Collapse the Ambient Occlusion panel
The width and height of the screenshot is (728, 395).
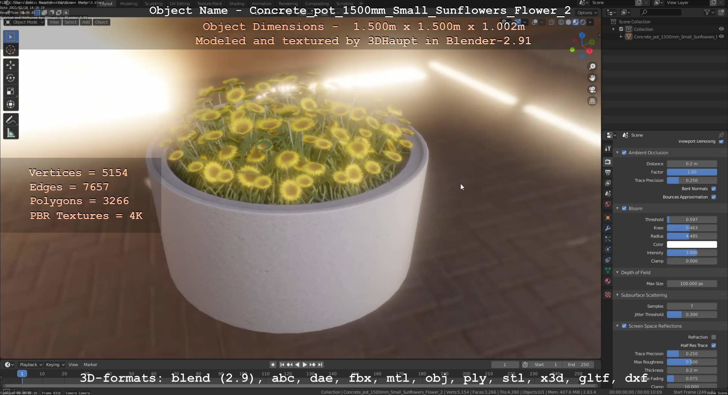point(618,153)
